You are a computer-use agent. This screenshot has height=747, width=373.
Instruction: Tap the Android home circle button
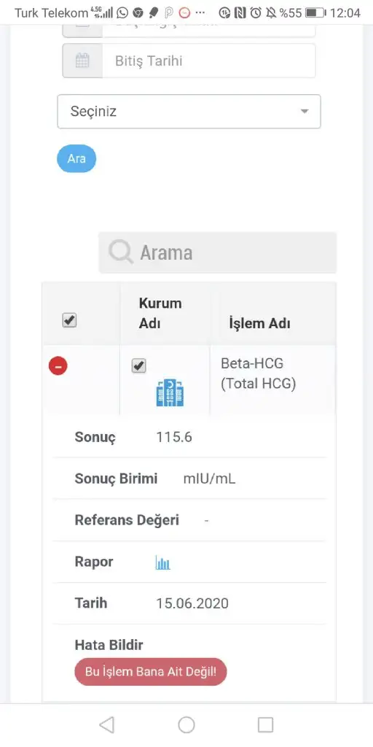[x=186, y=724]
